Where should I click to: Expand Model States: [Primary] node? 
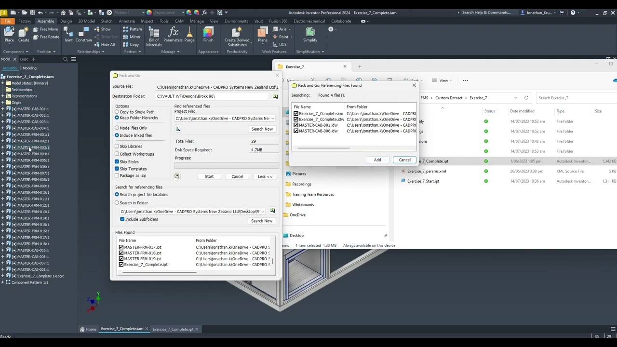point(2,83)
